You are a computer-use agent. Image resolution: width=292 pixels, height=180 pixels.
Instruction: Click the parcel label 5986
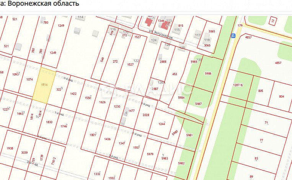208,74
